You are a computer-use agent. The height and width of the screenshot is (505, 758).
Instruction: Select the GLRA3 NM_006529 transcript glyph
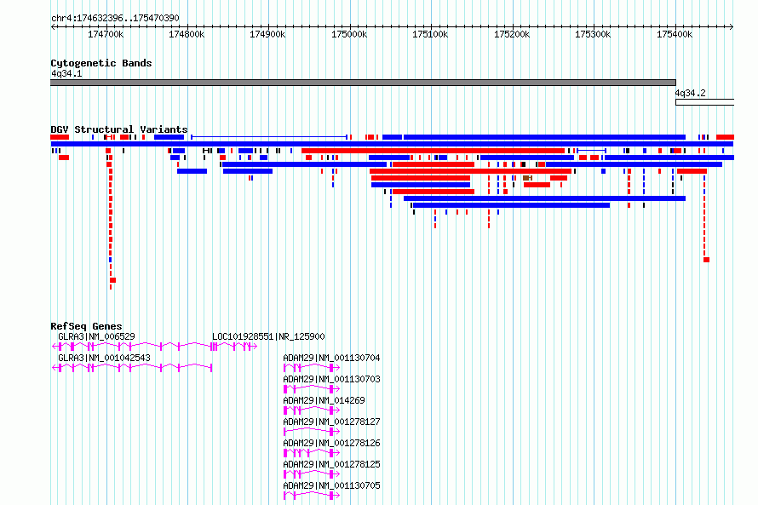(x=132, y=346)
